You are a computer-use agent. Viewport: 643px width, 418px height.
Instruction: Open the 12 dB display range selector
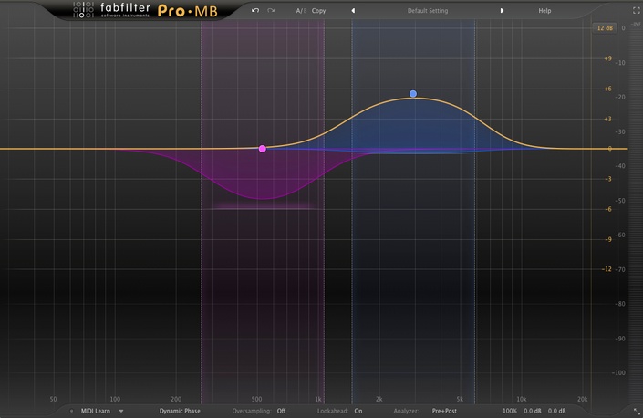point(605,28)
